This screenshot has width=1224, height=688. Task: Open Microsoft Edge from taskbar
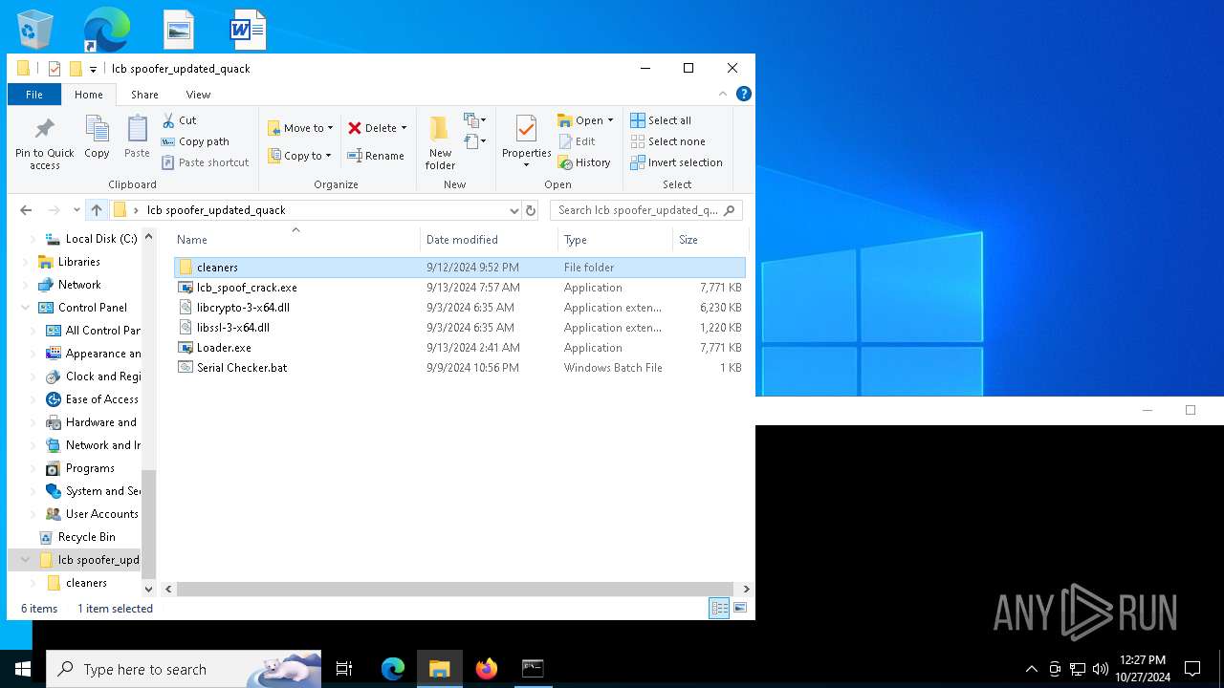click(393, 669)
